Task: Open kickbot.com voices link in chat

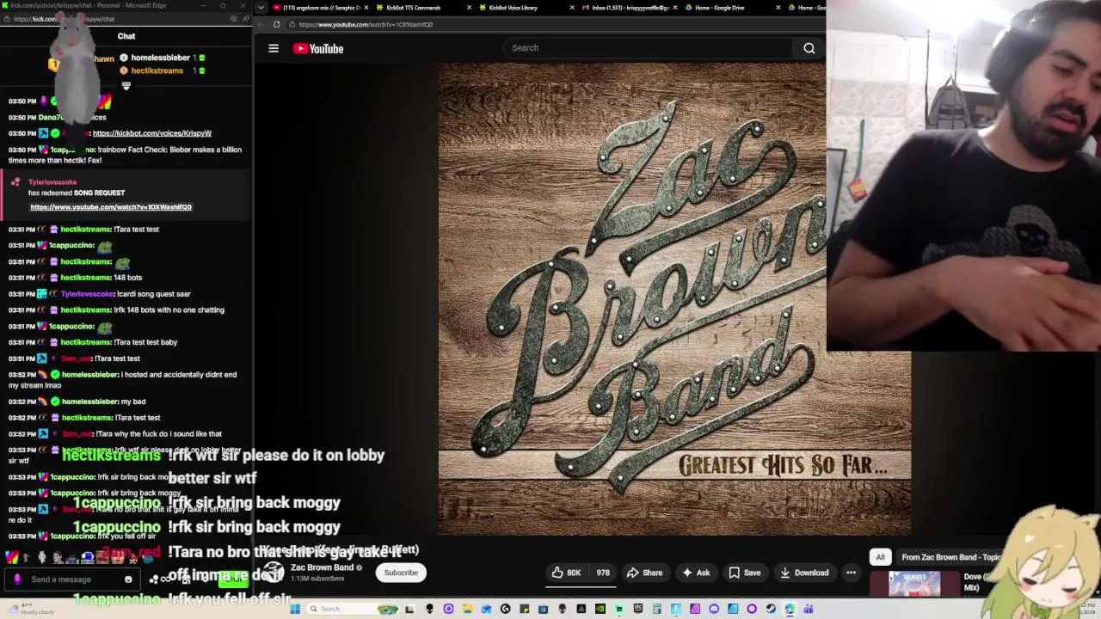Action: pyautogui.click(x=151, y=133)
